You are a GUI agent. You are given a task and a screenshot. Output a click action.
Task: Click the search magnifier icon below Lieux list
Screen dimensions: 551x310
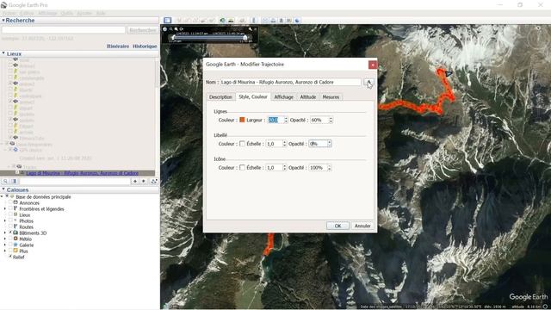(5, 181)
